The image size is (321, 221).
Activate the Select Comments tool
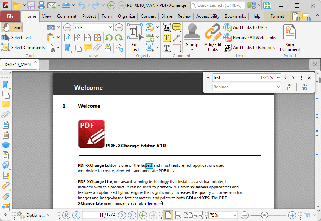coord(23,48)
